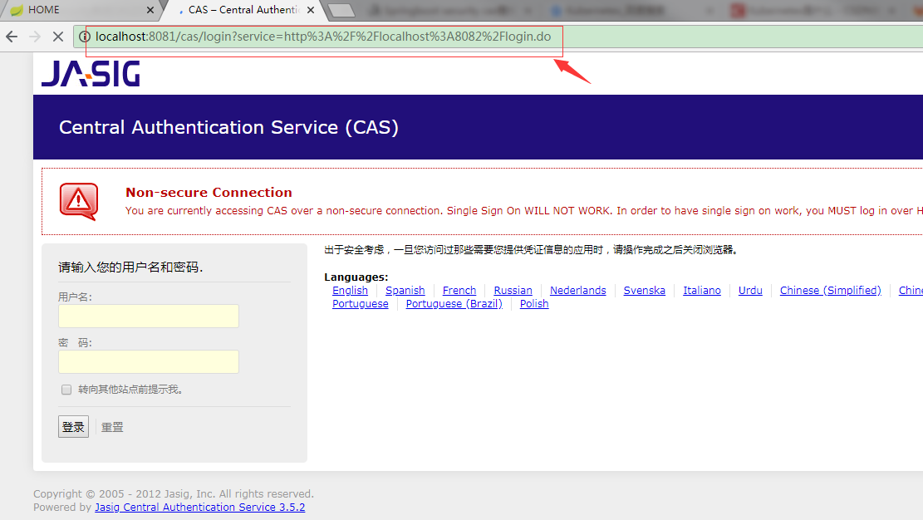Image resolution: width=923 pixels, height=520 pixels.
Task: Click the red warning triangle icon
Action: (79, 201)
